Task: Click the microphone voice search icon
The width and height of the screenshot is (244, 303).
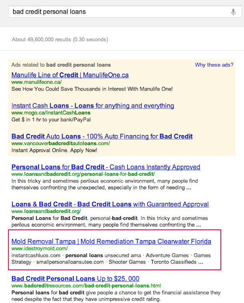Action: (233, 12)
